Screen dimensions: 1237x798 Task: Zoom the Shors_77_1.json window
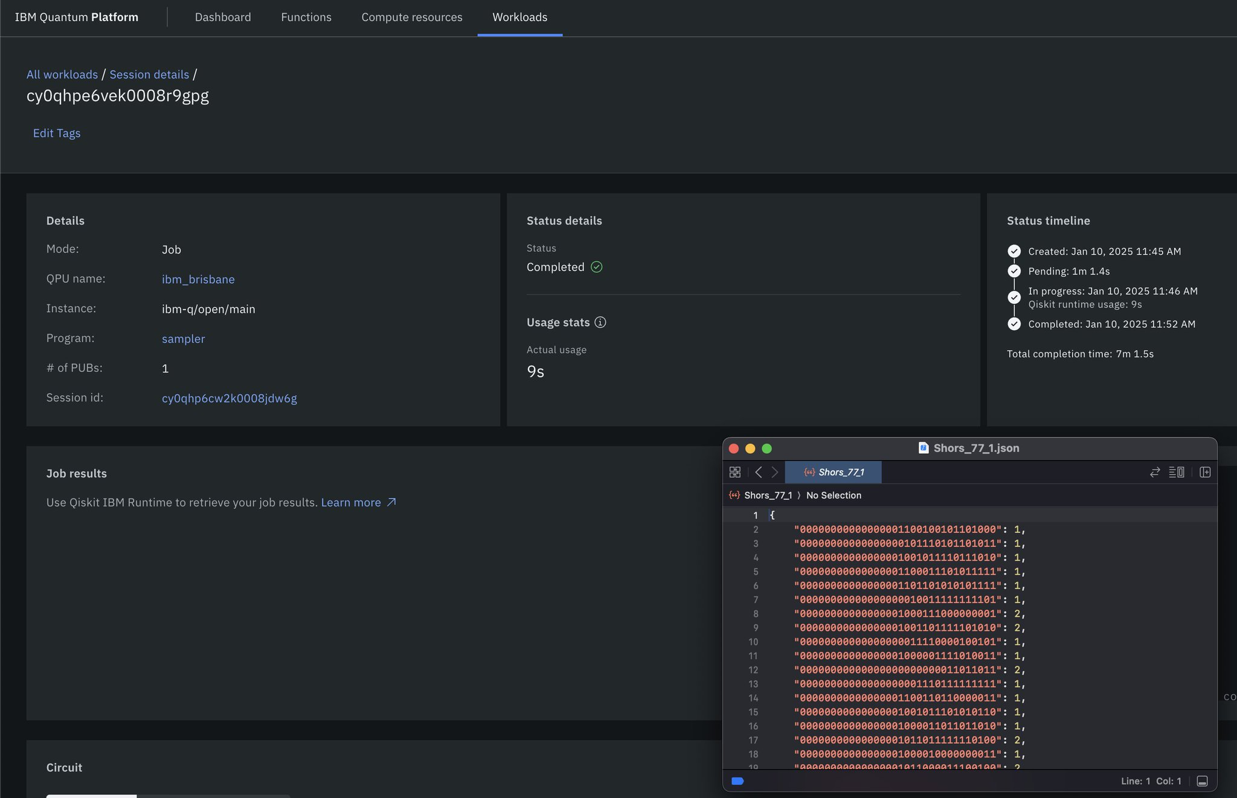click(x=766, y=448)
